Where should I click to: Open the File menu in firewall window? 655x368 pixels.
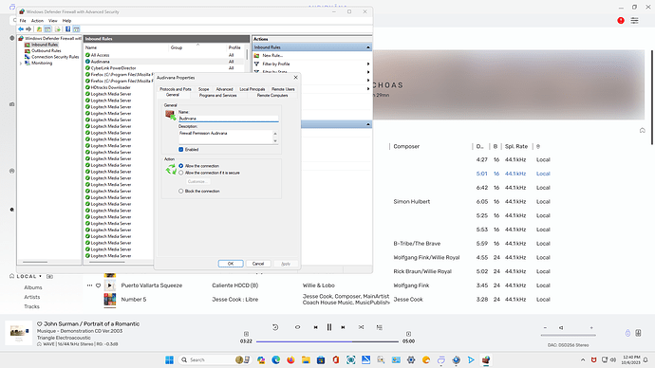tap(23, 21)
